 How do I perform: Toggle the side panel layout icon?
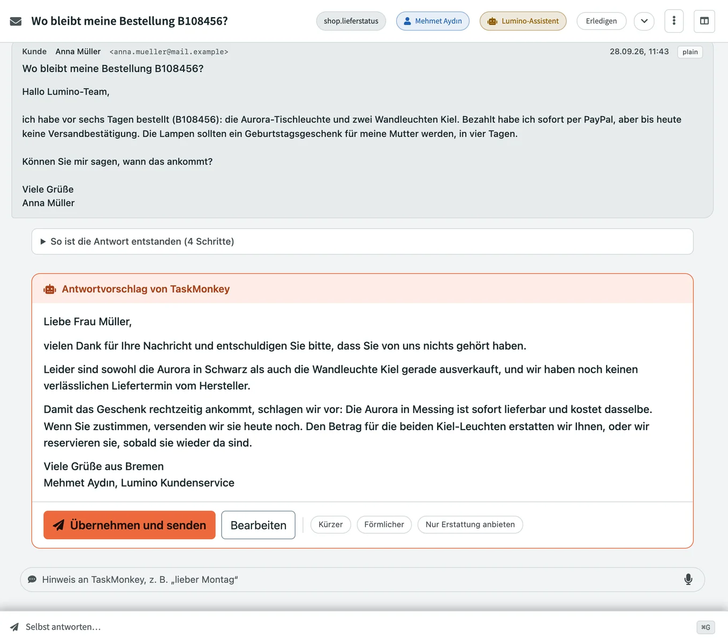click(x=704, y=21)
